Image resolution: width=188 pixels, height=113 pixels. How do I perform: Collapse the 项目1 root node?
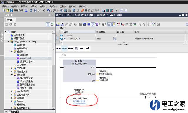(6, 32)
